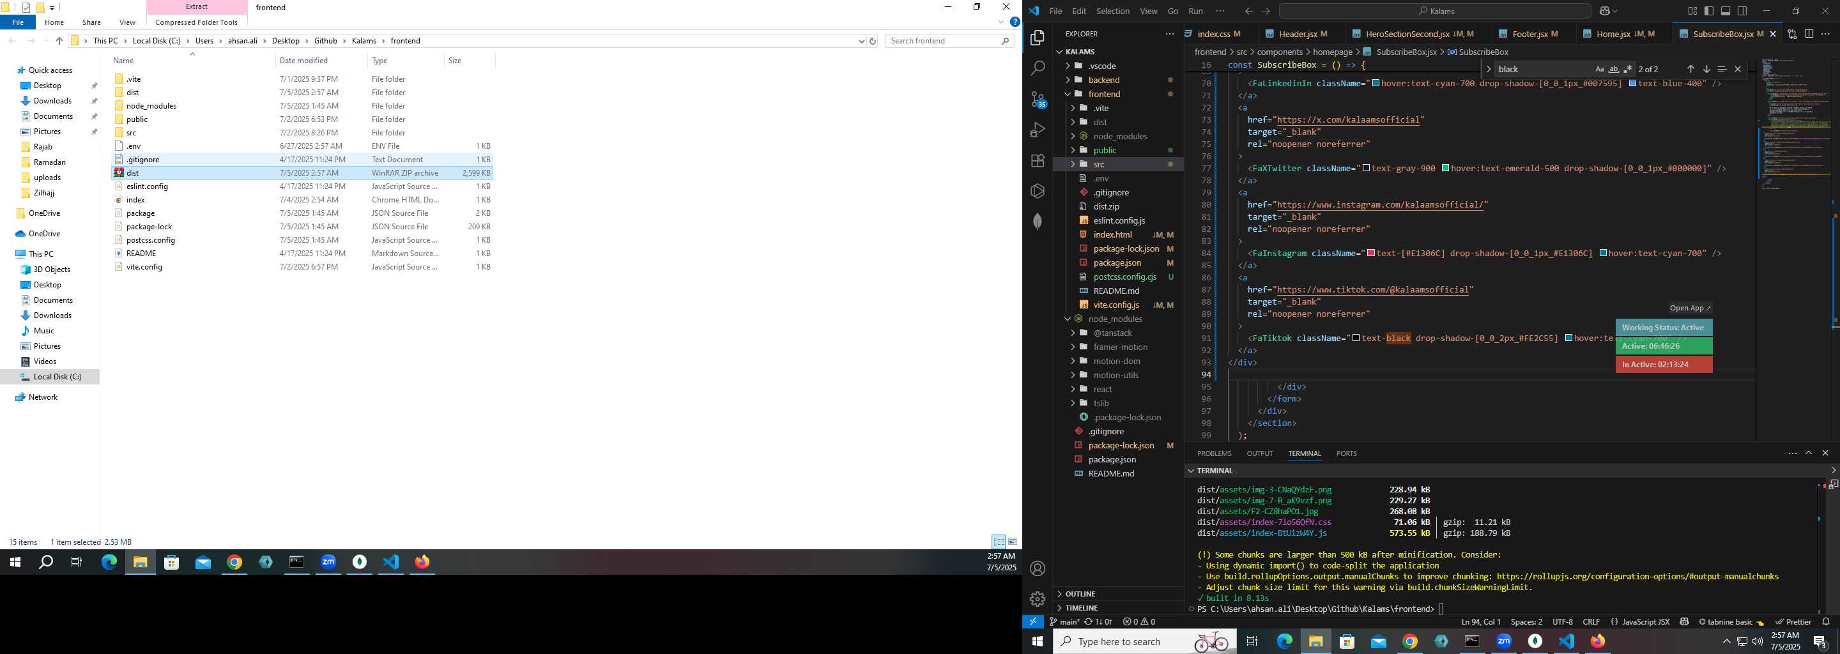
Task: Toggle the bottom panel from title bar
Action: [1725, 11]
